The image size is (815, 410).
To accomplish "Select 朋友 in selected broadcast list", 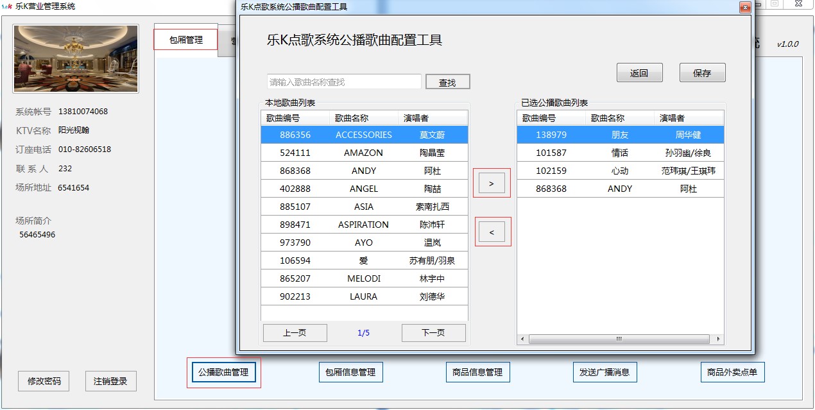I will pos(620,135).
